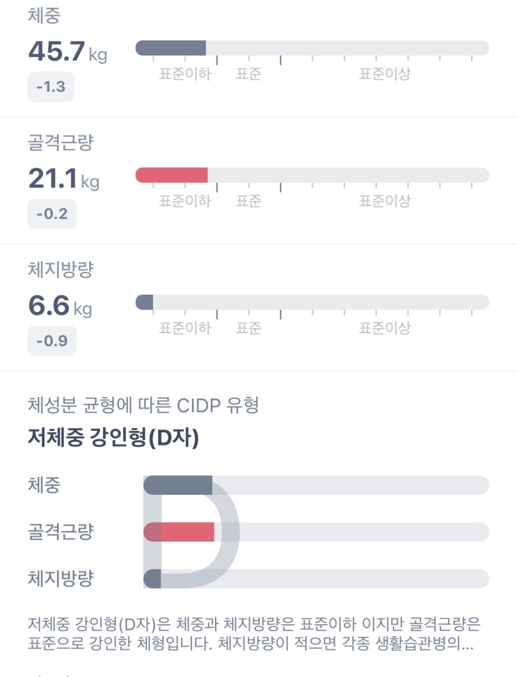Tap the 표준이하 label under body fat bar
Screen dimensions: 517x677
(185, 327)
